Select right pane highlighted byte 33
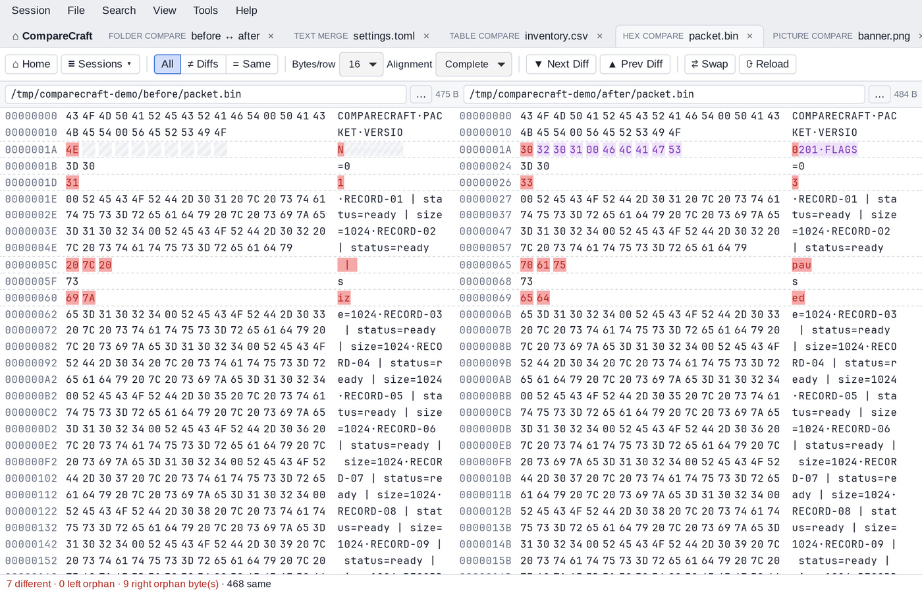This screenshot has height=593, width=922. [527, 183]
